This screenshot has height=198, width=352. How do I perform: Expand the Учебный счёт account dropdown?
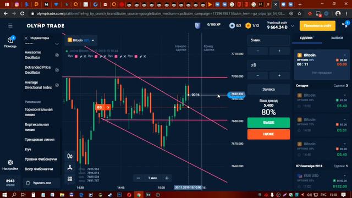click(x=293, y=26)
